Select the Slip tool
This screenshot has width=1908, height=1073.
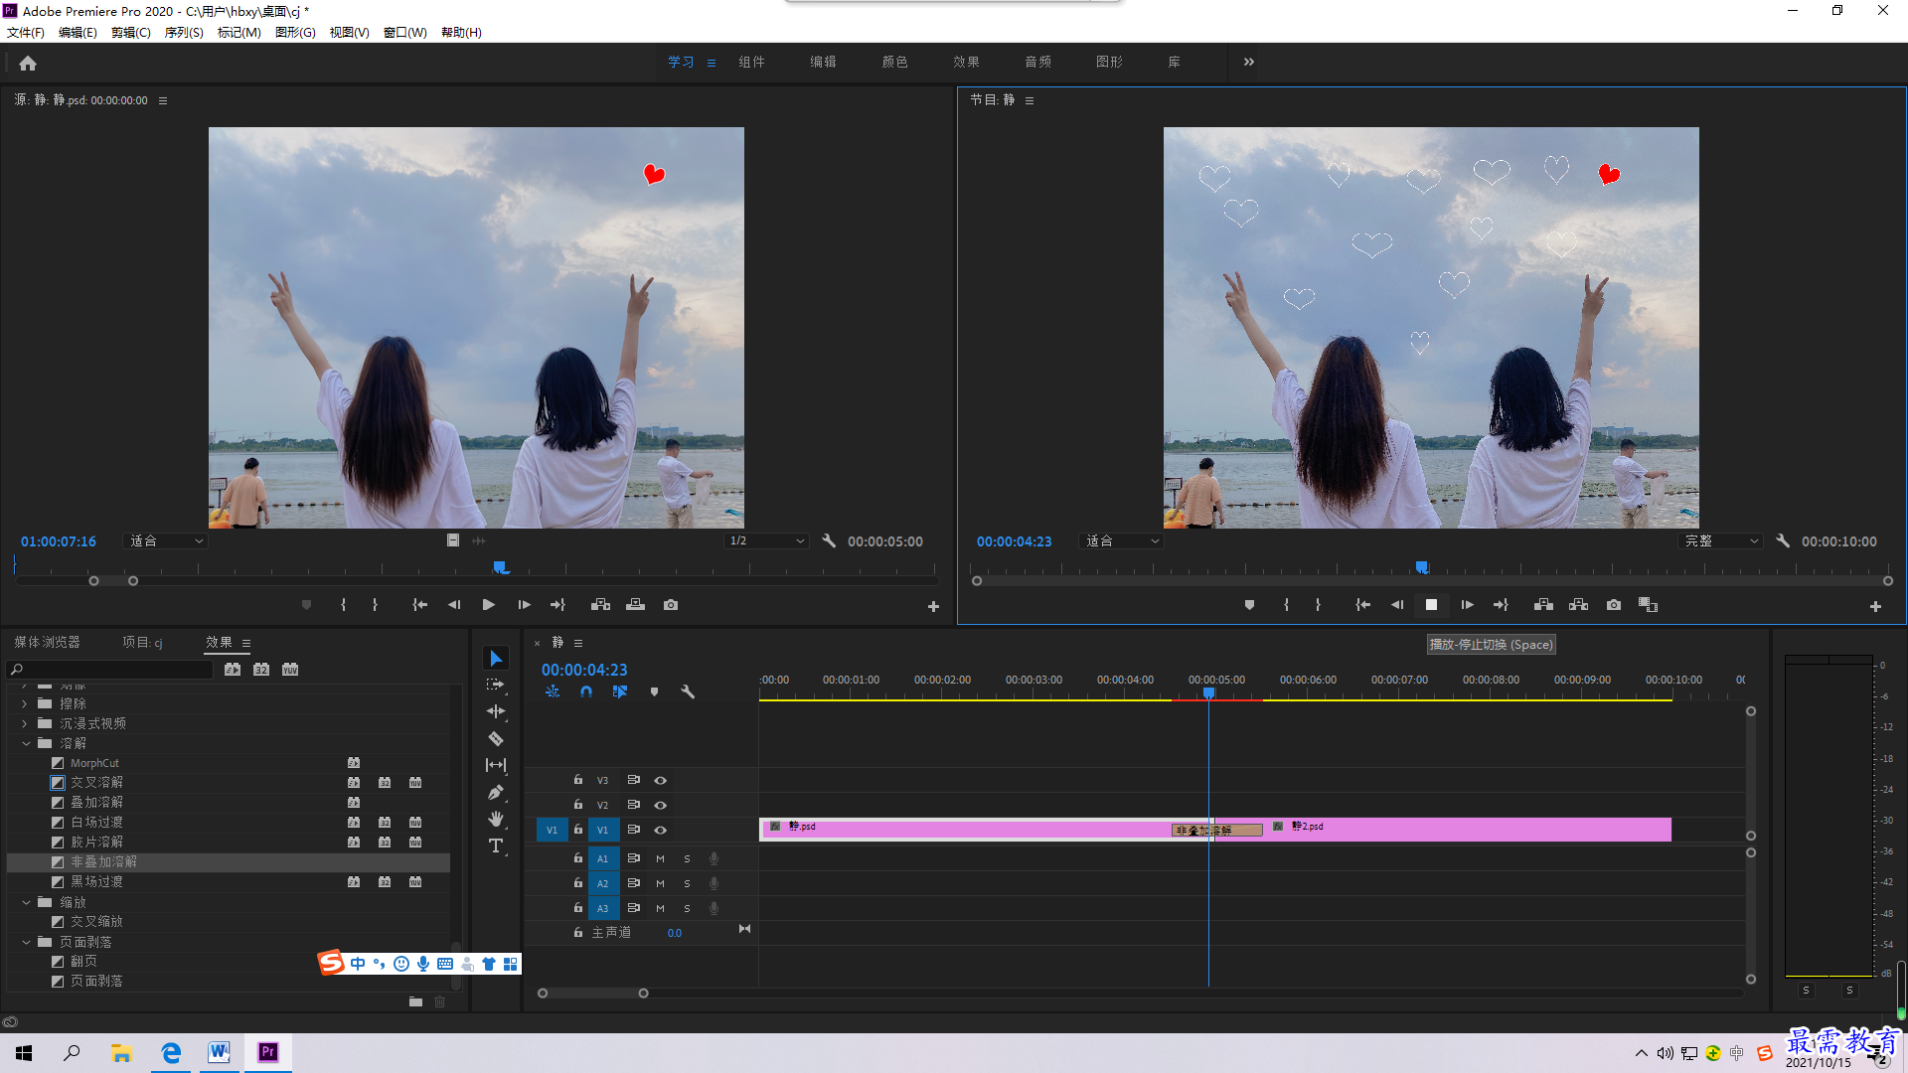pyautogui.click(x=496, y=765)
